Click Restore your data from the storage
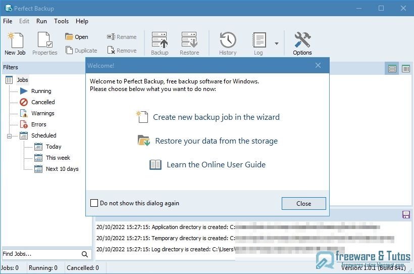Image resolution: width=414 pixels, height=274 pixels. (216, 141)
